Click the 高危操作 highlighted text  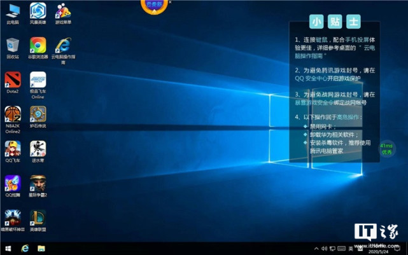coord(348,117)
